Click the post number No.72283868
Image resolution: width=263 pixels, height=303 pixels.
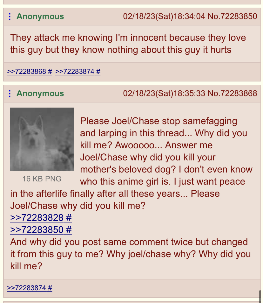click(232, 93)
